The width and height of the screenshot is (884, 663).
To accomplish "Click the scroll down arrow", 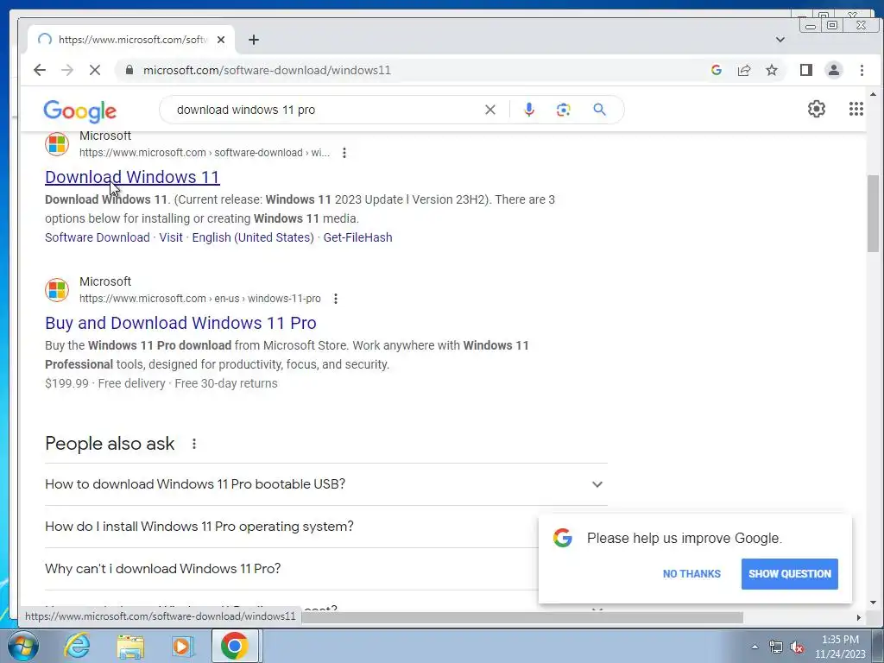I will tap(873, 603).
